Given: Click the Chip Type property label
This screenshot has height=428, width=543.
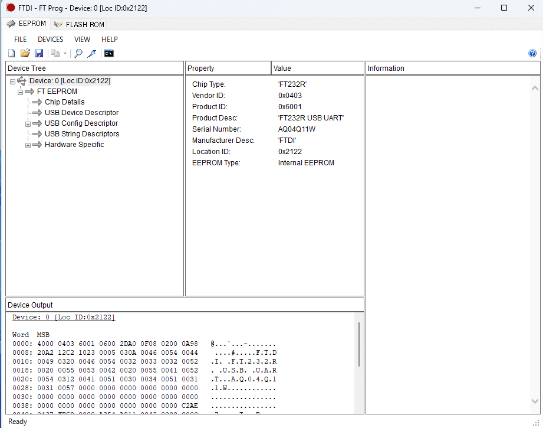Looking at the screenshot, I should pos(209,84).
